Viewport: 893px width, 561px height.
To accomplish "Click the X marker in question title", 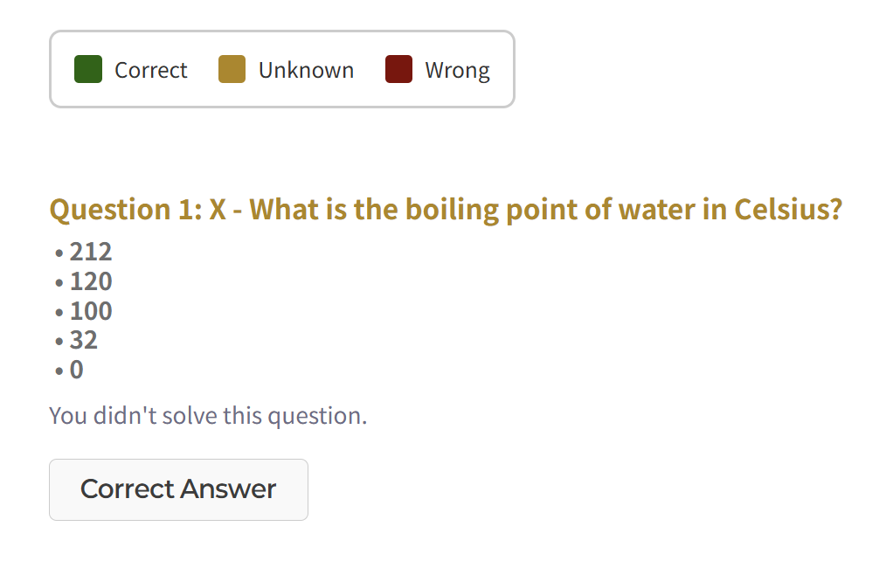I will coord(218,210).
